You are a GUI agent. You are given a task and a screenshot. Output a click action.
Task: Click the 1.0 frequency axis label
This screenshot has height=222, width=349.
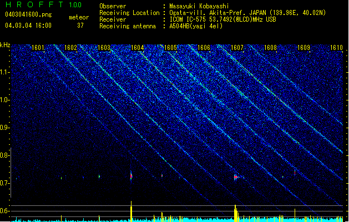point(4,100)
